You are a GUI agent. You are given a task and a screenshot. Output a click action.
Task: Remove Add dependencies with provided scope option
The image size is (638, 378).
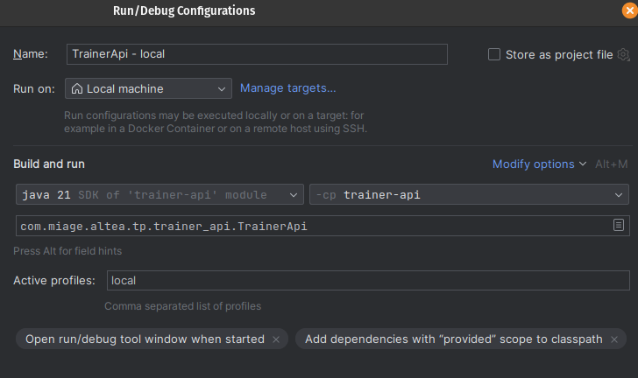coord(614,339)
